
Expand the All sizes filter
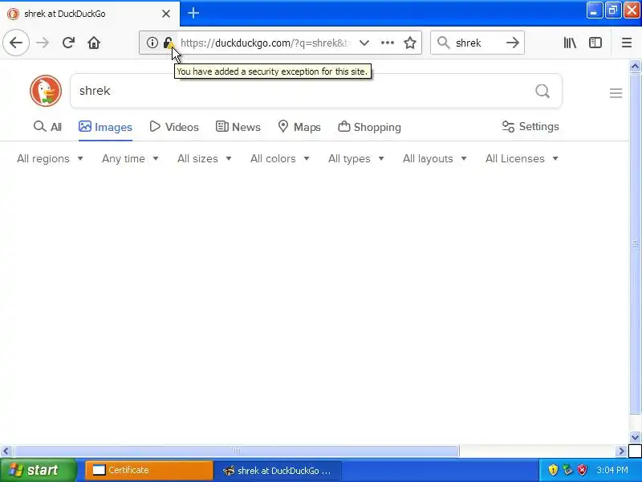pyautogui.click(x=205, y=158)
